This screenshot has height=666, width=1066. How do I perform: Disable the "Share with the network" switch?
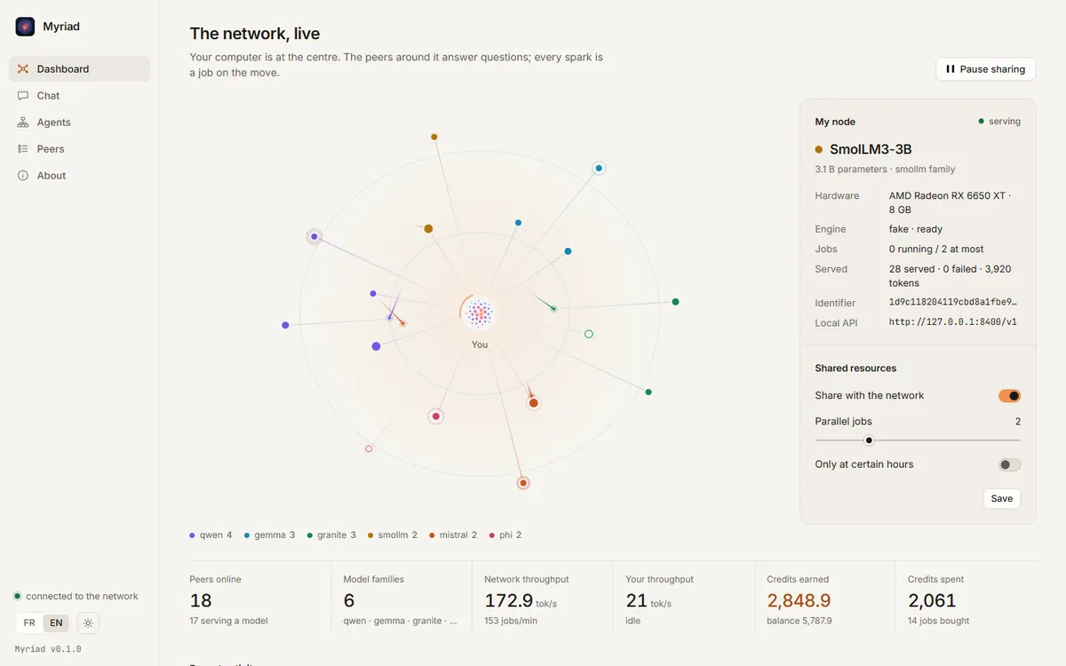(1009, 395)
